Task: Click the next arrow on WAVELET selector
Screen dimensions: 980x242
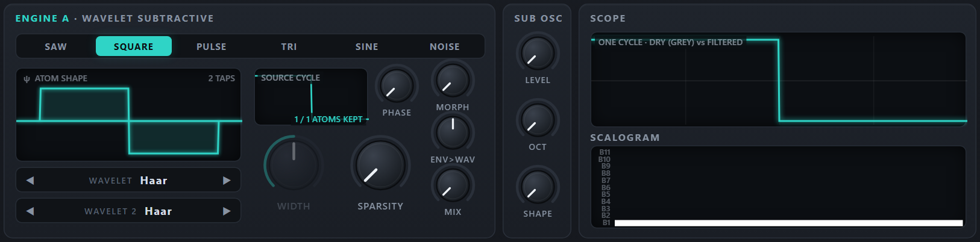Action: click(227, 181)
